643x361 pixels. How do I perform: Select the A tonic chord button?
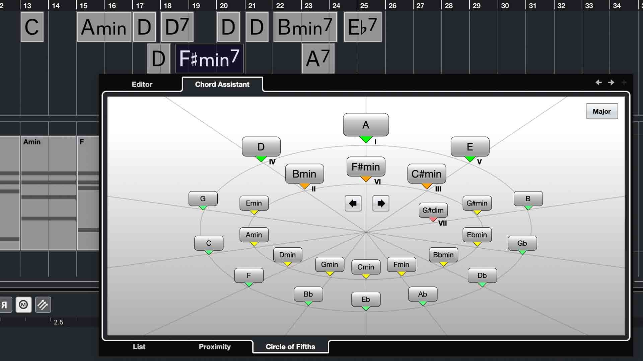(x=366, y=125)
